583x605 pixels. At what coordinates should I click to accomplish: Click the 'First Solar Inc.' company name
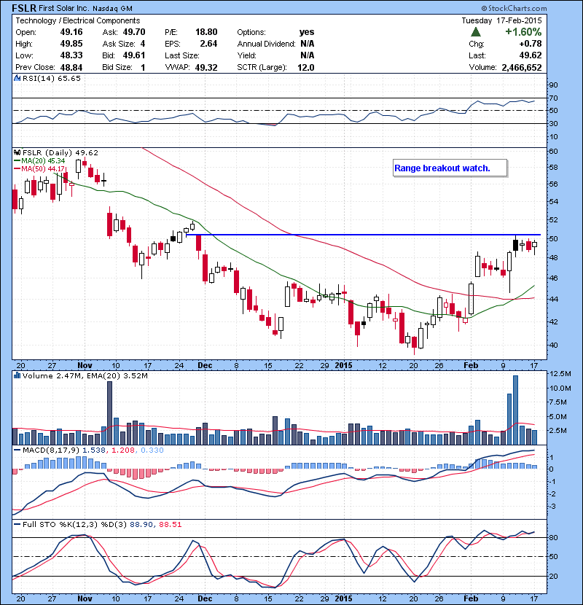pyautogui.click(x=64, y=8)
